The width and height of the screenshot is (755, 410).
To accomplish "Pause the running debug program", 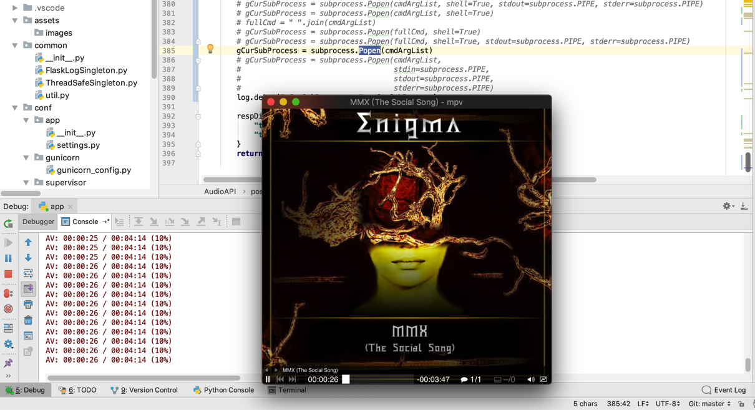I will pos(8,258).
